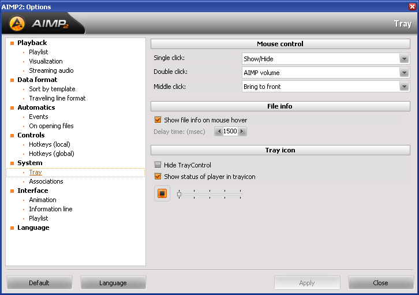Enable Hide TrayControl checkbox
419x295 pixels.
[x=158, y=165]
